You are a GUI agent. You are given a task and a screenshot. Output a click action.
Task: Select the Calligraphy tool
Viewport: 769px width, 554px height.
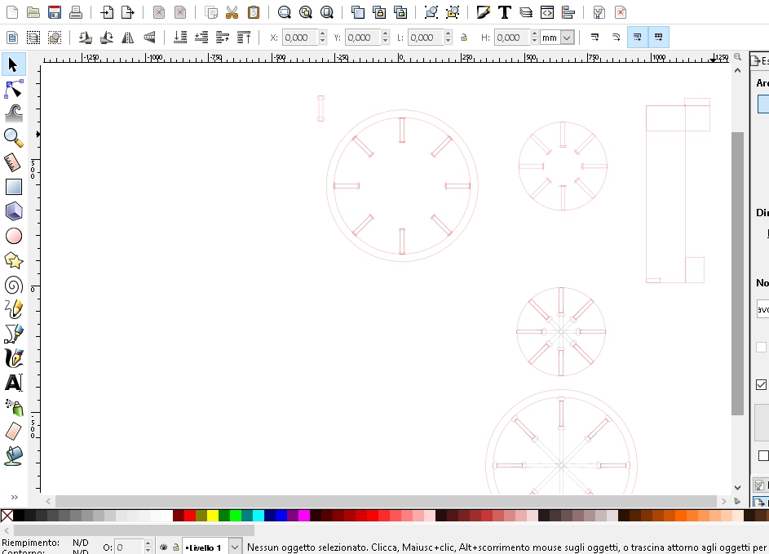click(x=14, y=358)
